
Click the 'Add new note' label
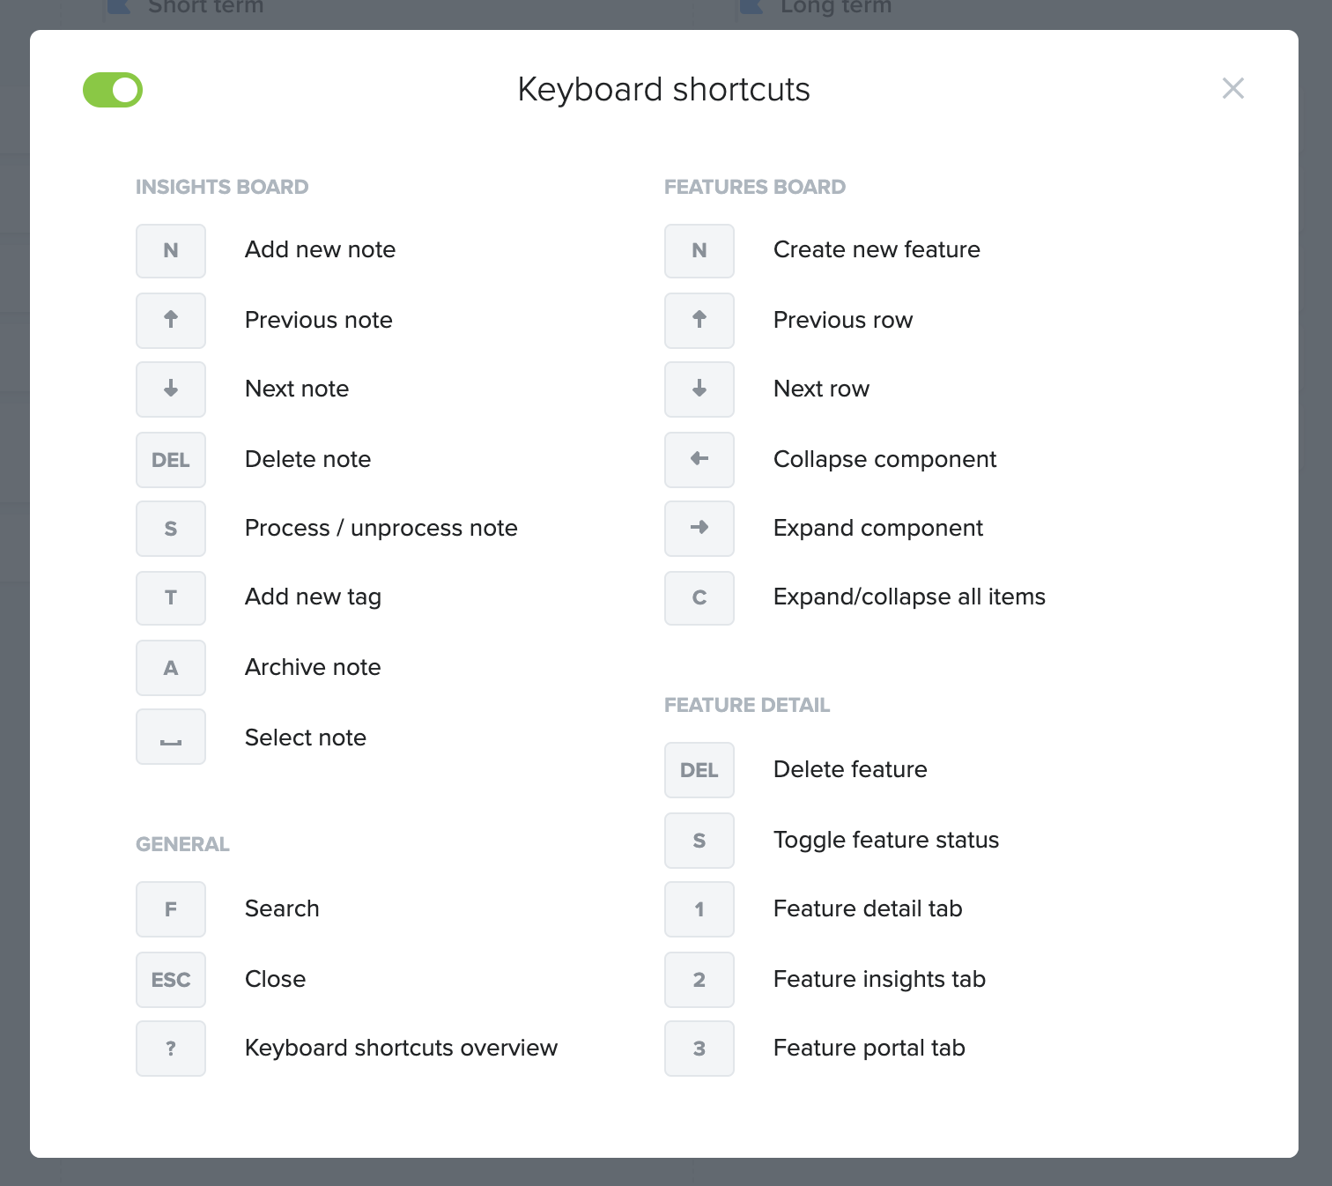[x=321, y=249]
